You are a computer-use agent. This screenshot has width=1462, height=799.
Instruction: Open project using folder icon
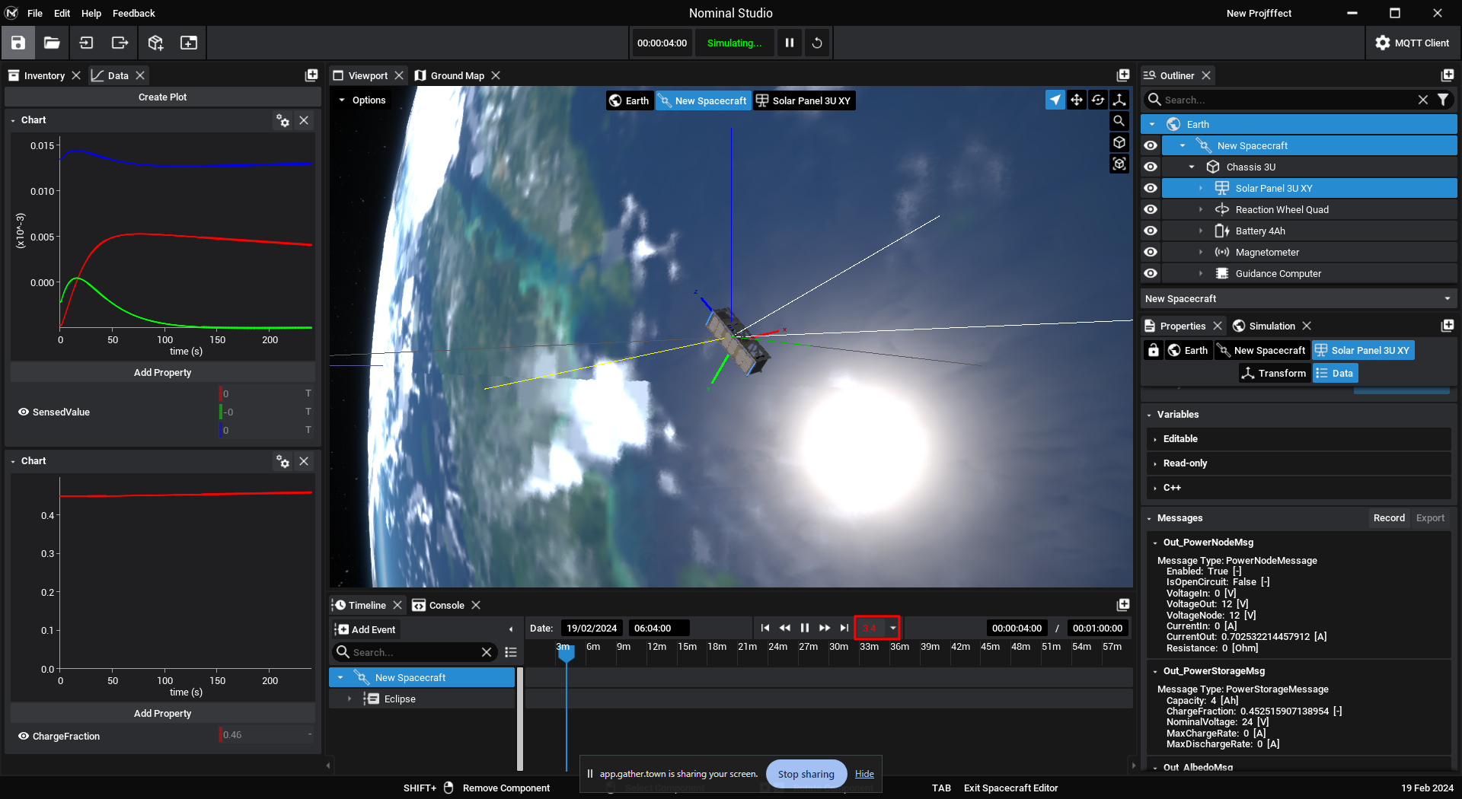[52, 43]
